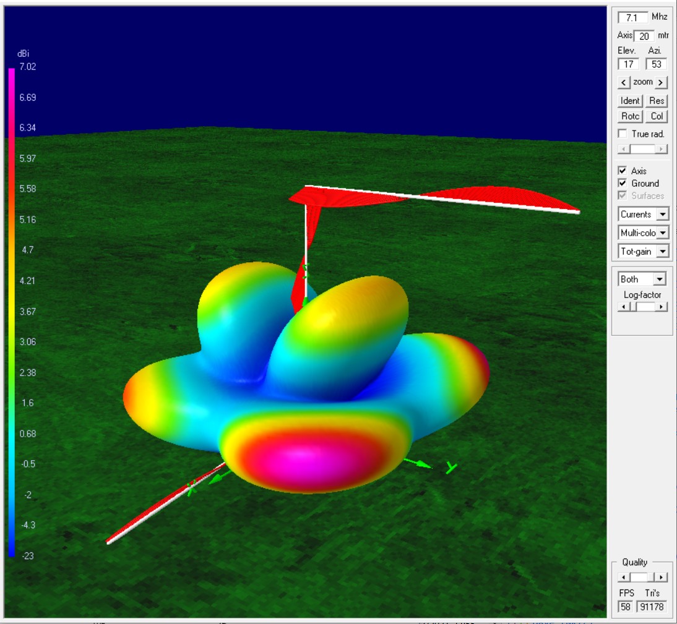Uncheck the Axis checkbox
This screenshot has width=677, height=624.
pos(623,171)
